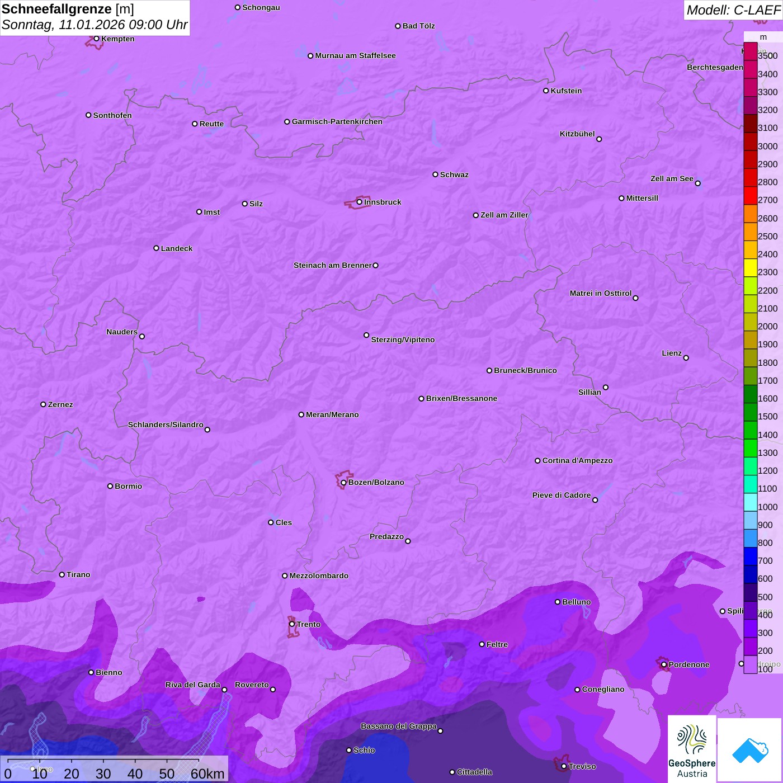The width and height of the screenshot is (783, 783).
Task: Click the yellow legend swatch at 2300
Action: [x=751, y=268]
